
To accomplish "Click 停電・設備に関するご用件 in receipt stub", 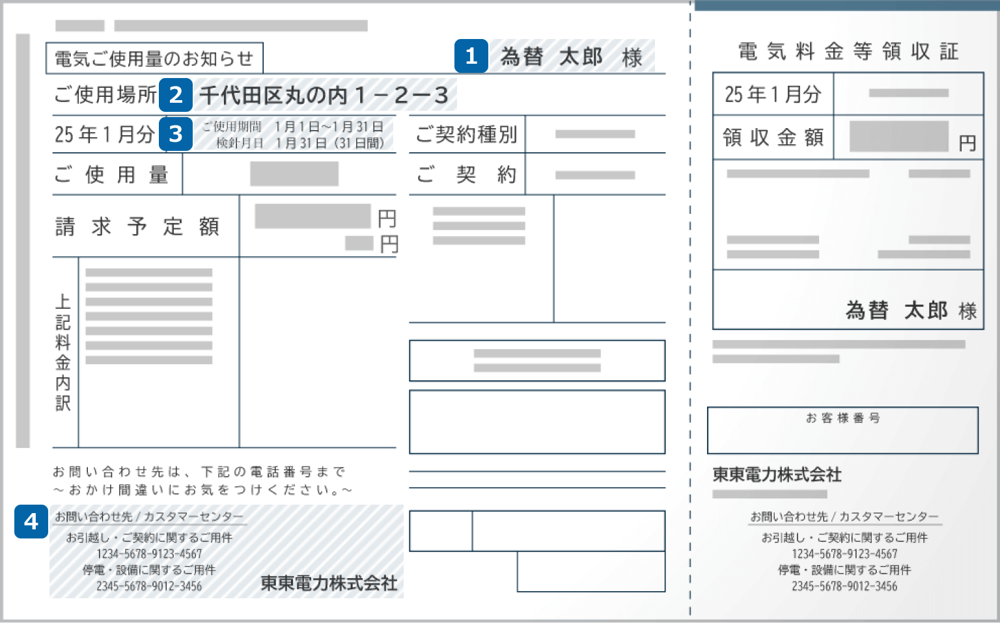I will click(x=844, y=570).
